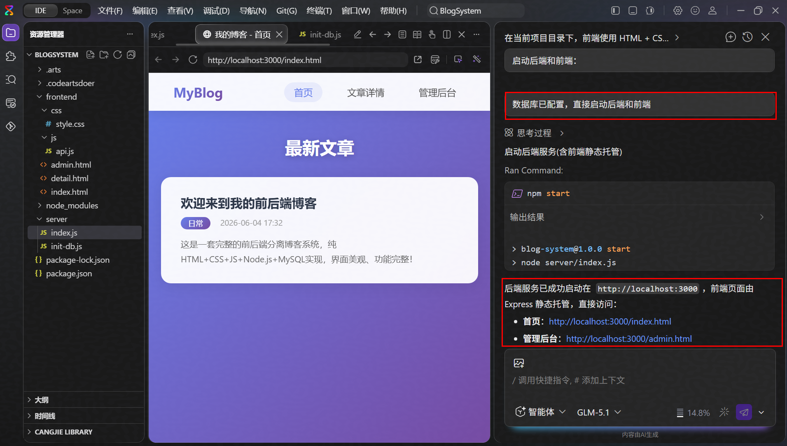Screen dimensions: 787x446
Task: Toggle the left sidebar layout icon
Action: 615,11
